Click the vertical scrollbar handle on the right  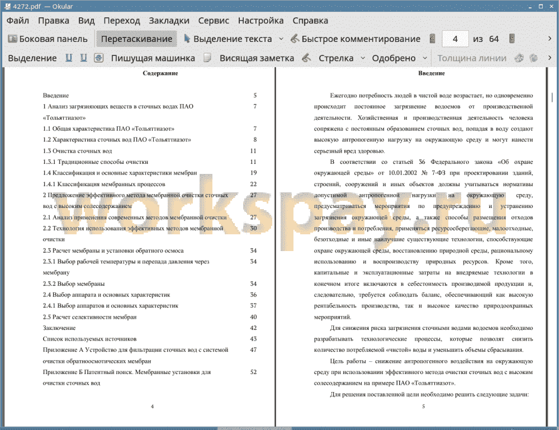click(552, 97)
